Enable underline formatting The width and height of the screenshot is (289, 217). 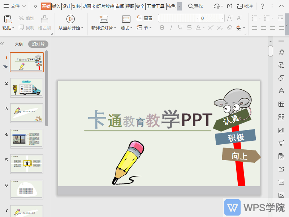coord(180,27)
